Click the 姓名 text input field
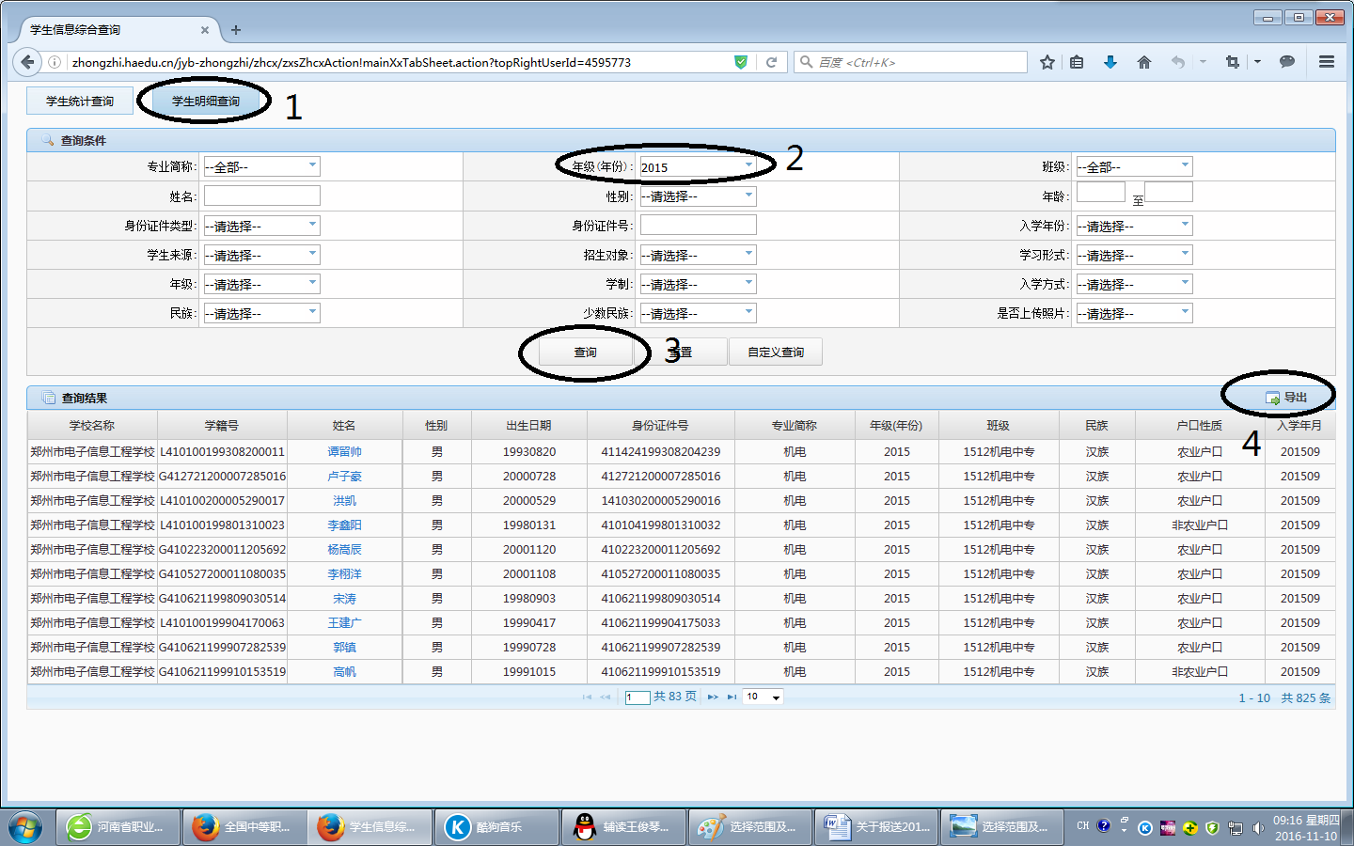The image size is (1354, 846). 261,196
